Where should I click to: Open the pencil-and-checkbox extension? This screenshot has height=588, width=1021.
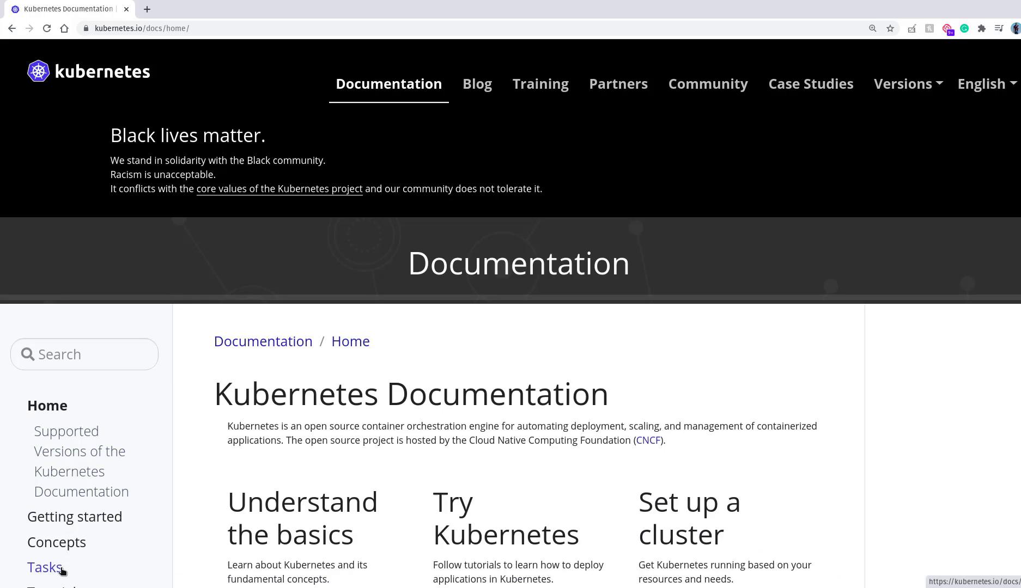tap(911, 28)
